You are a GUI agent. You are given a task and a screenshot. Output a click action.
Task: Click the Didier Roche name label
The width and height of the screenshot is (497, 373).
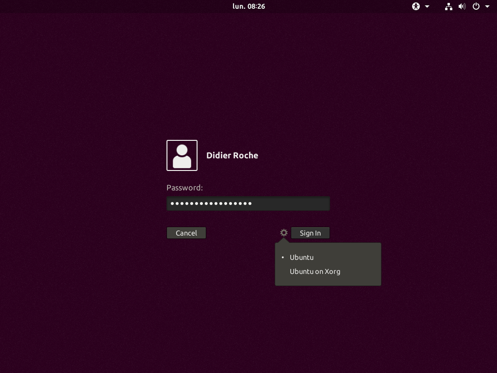point(232,155)
